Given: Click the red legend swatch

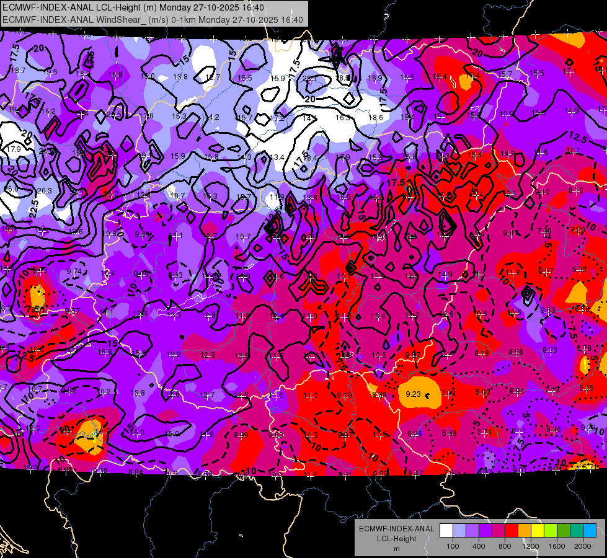Looking at the screenshot, I should tap(512, 531).
